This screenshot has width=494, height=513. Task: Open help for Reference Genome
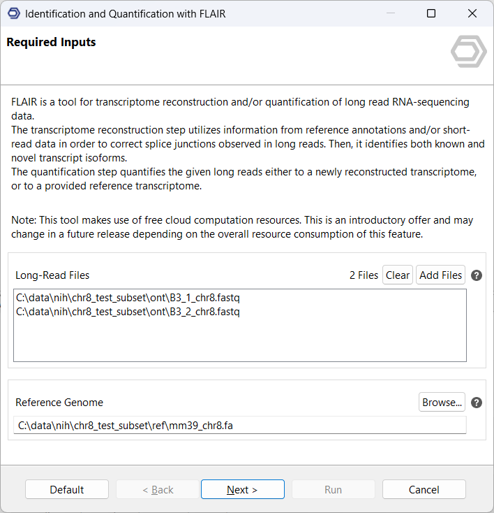tap(477, 403)
